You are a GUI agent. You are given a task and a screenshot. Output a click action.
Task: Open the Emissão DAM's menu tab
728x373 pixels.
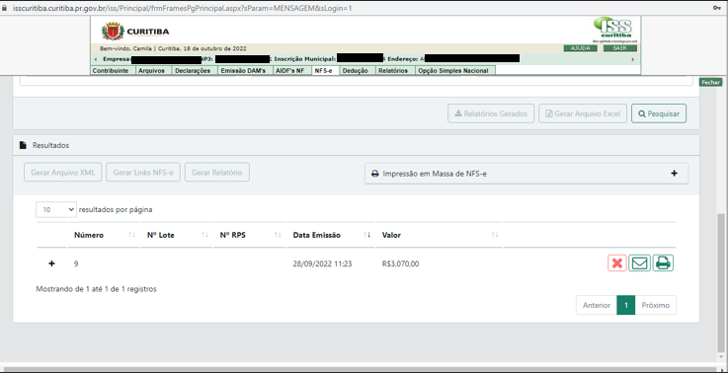[245, 70]
